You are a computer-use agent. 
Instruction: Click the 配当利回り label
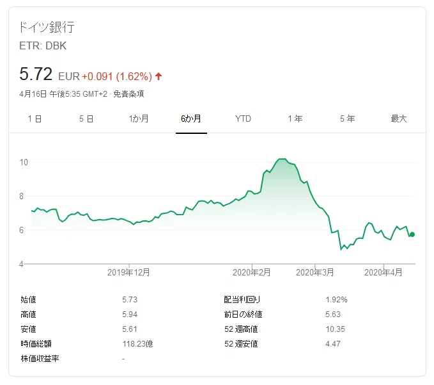[x=242, y=300]
